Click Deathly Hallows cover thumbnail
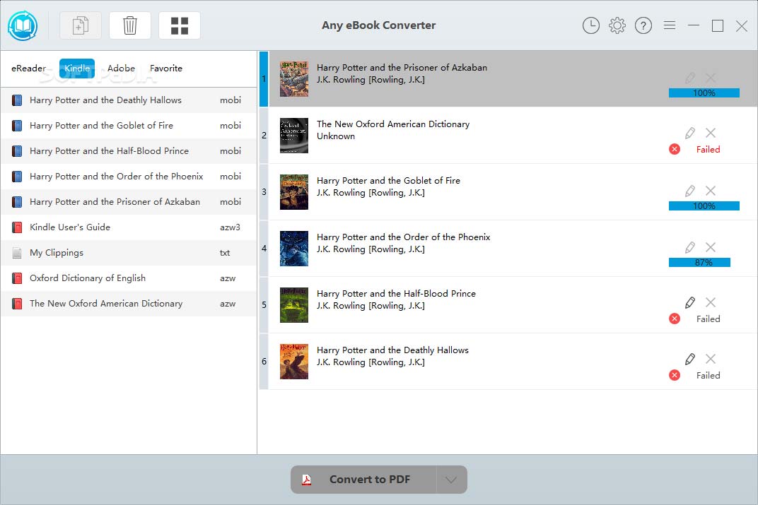The height and width of the screenshot is (505, 758). pyautogui.click(x=294, y=361)
